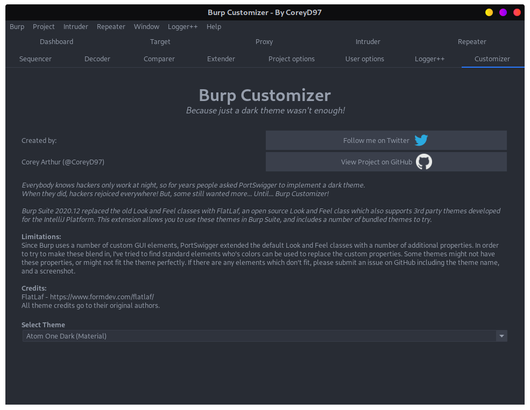Click the 'Select Theme' label
This screenshot has height=410, width=530.
coord(43,325)
